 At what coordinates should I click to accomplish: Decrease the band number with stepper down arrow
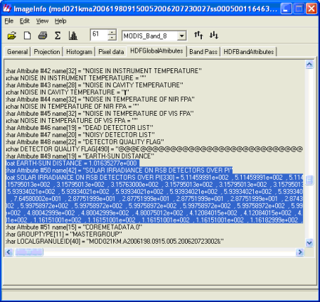(x=112, y=38)
